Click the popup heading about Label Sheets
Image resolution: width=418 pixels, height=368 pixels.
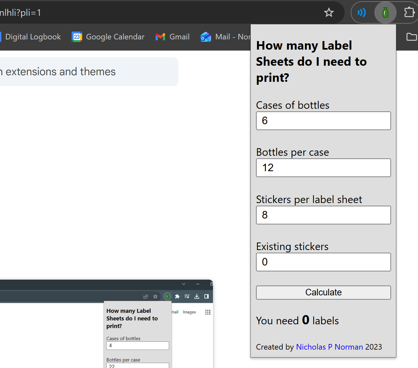click(311, 61)
